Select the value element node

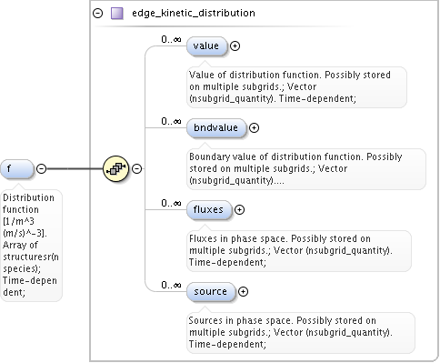206,46
